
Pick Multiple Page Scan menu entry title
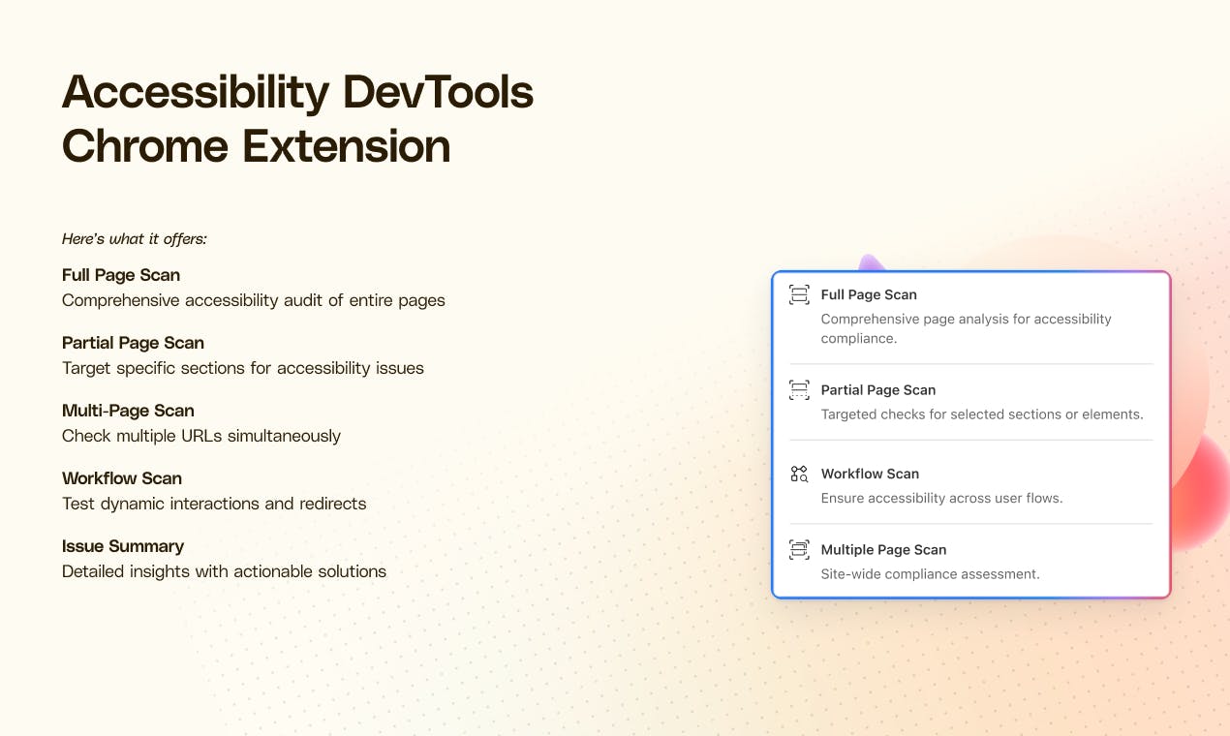(883, 549)
